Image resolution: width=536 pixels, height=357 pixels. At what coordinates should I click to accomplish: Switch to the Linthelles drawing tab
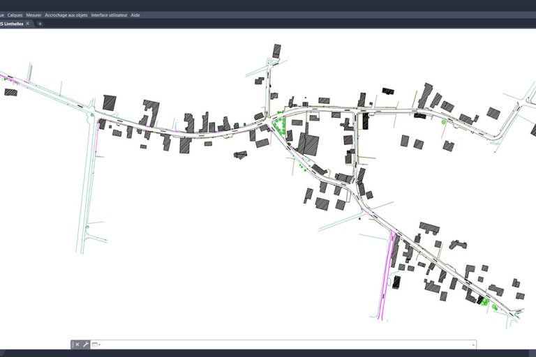12,24
